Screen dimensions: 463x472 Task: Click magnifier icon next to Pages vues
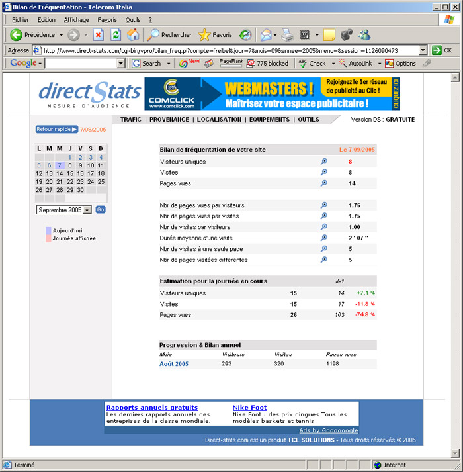(324, 183)
